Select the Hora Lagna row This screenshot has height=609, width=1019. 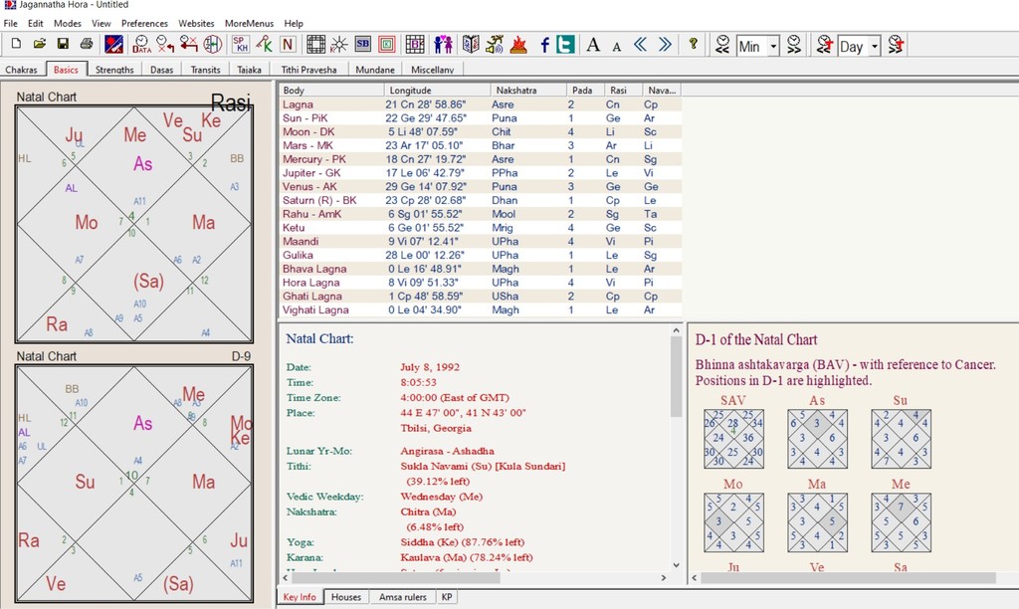[x=481, y=282]
